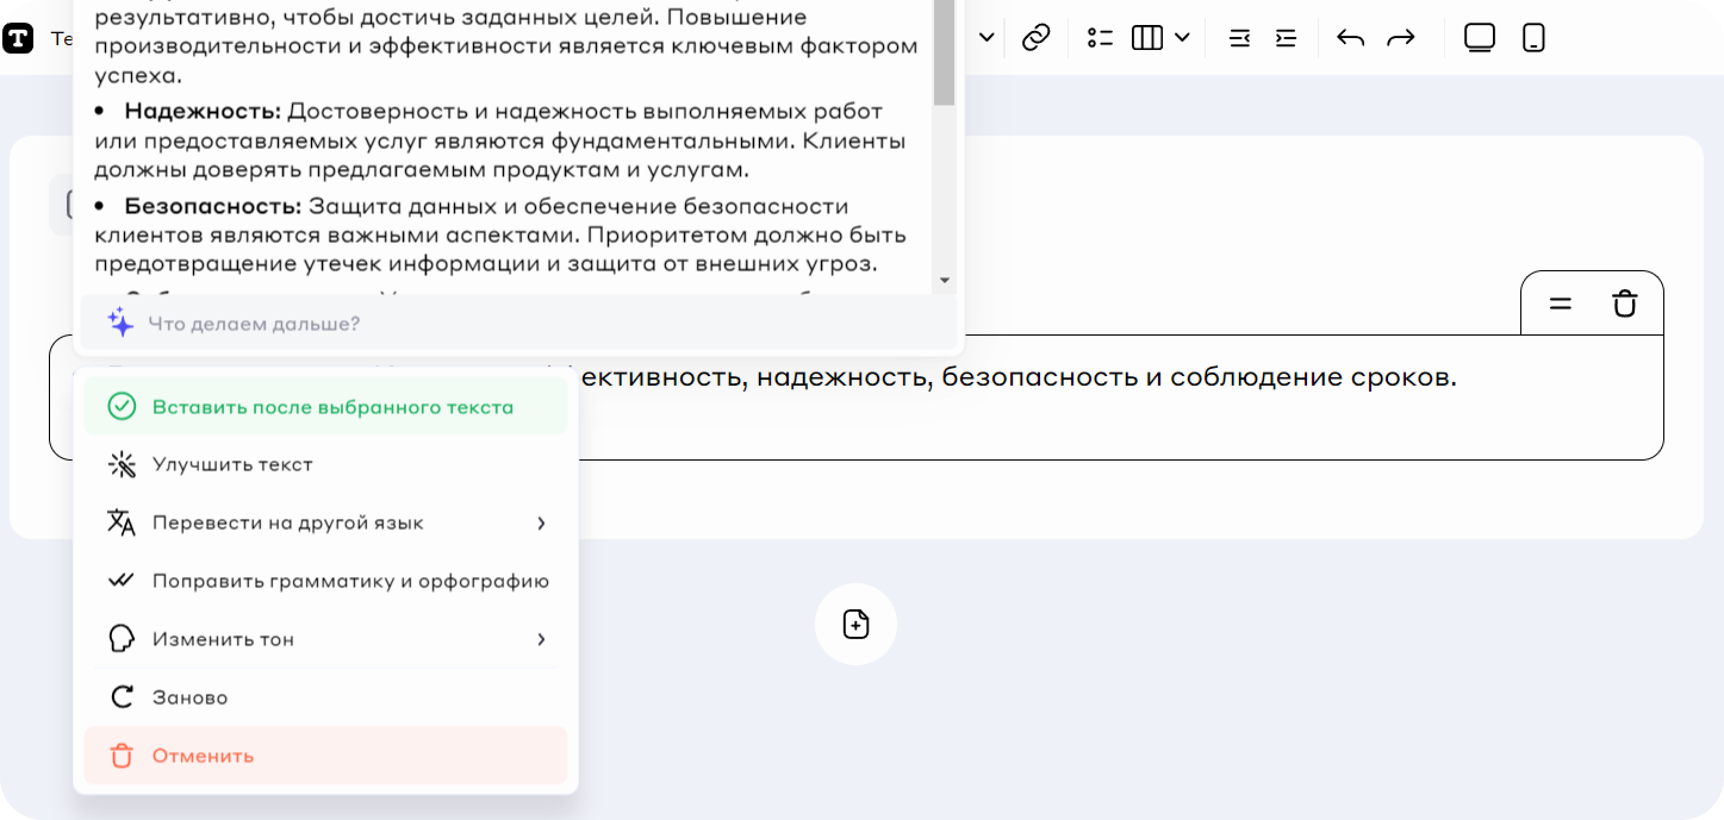1724x820 pixels.
Task: Undo the last action
Action: [x=1350, y=37]
